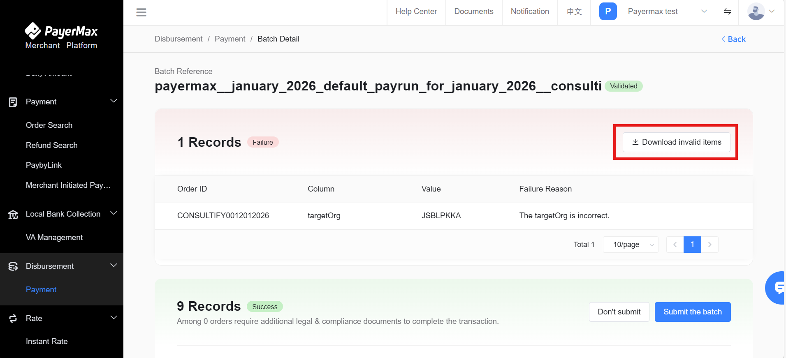Select Refund Search menu item
The image size is (786, 358).
coord(51,145)
